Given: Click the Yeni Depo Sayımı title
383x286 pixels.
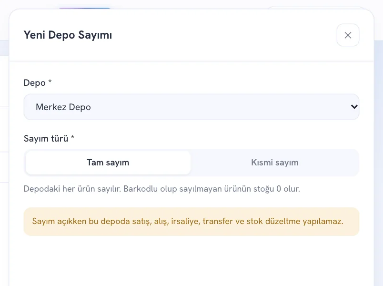Looking at the screenshot, I should coord(68,35).
